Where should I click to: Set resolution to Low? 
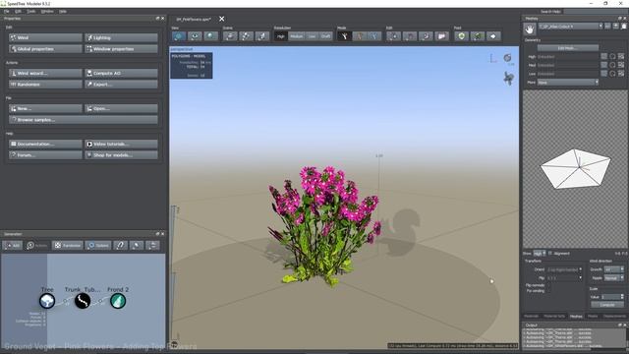pyautogui.click(x=313, y=36)
